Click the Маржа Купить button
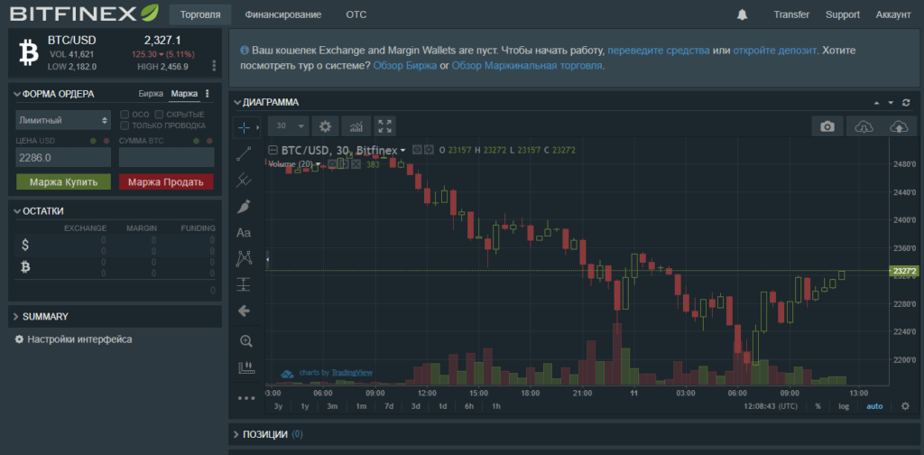Viewport: 924px width, 455px height. click(64, 182)
